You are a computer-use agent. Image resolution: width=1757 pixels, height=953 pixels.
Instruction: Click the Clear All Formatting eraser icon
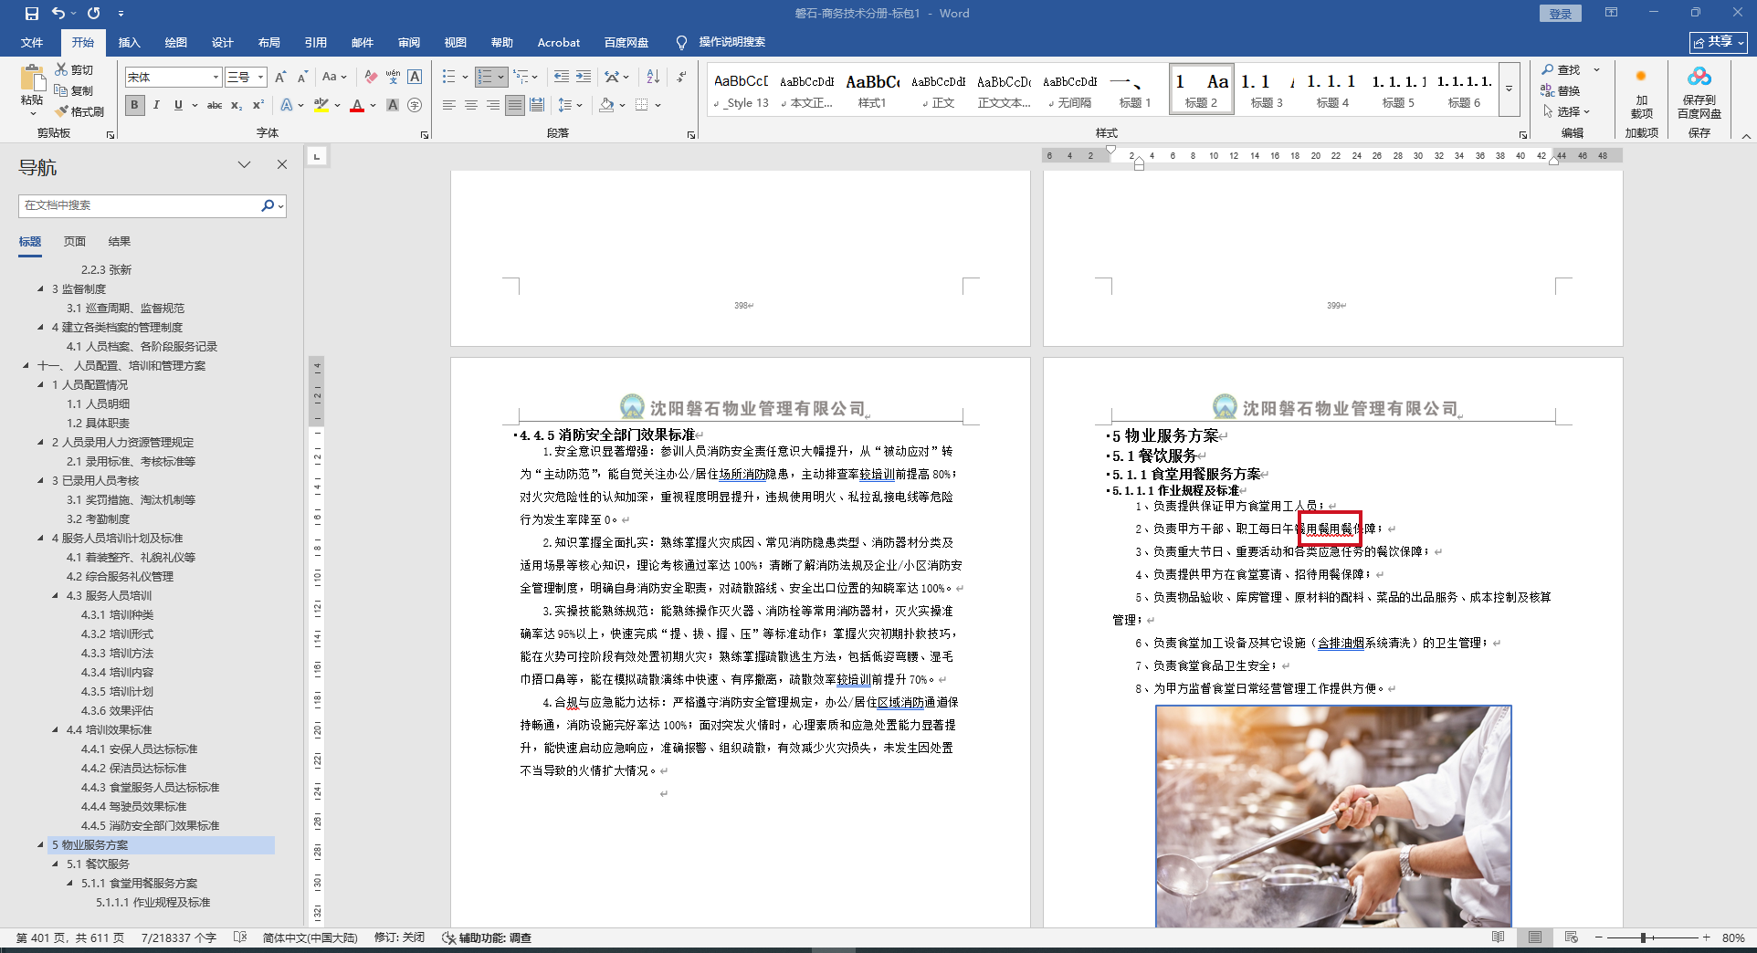(370, 78)
